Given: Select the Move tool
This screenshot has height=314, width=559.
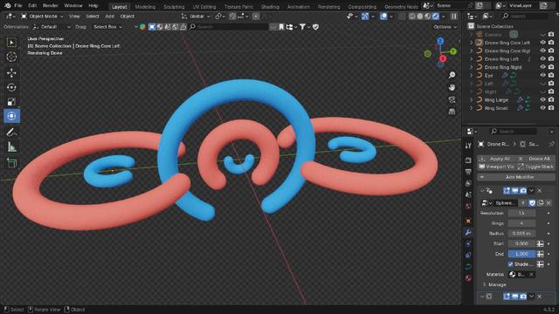Looking at the screenshot, I should click(x=11, y=73).
